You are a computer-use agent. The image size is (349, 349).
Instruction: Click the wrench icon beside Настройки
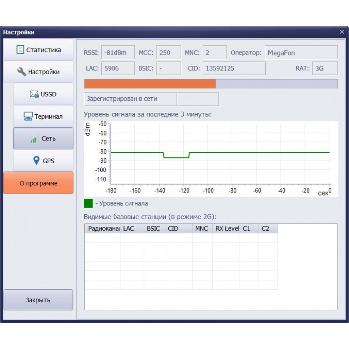[x=22, y=72]
